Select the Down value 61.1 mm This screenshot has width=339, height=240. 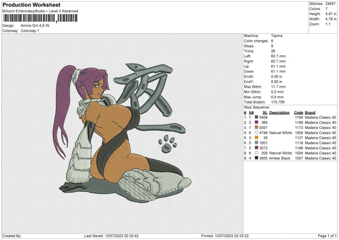278,71
